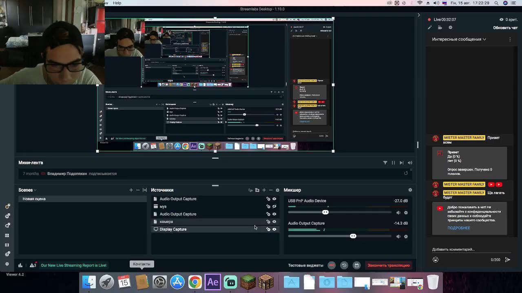Refresh the mini-feed event list
Viewport: 522px width, 293px height.
tap(406, 173)
